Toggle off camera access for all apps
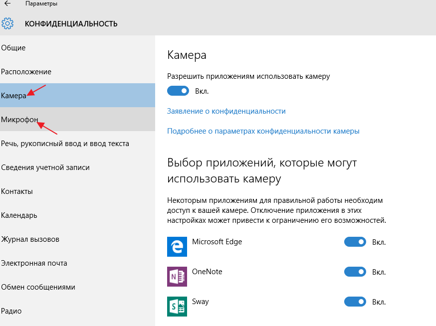Screen dimensions: 436x326 178,91
